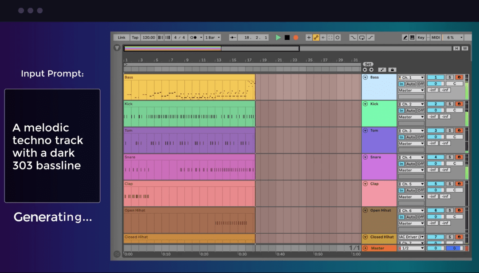This screenshot has width=479, height=273.
Task: Arm the Kick track for recording
Action: 459,104
